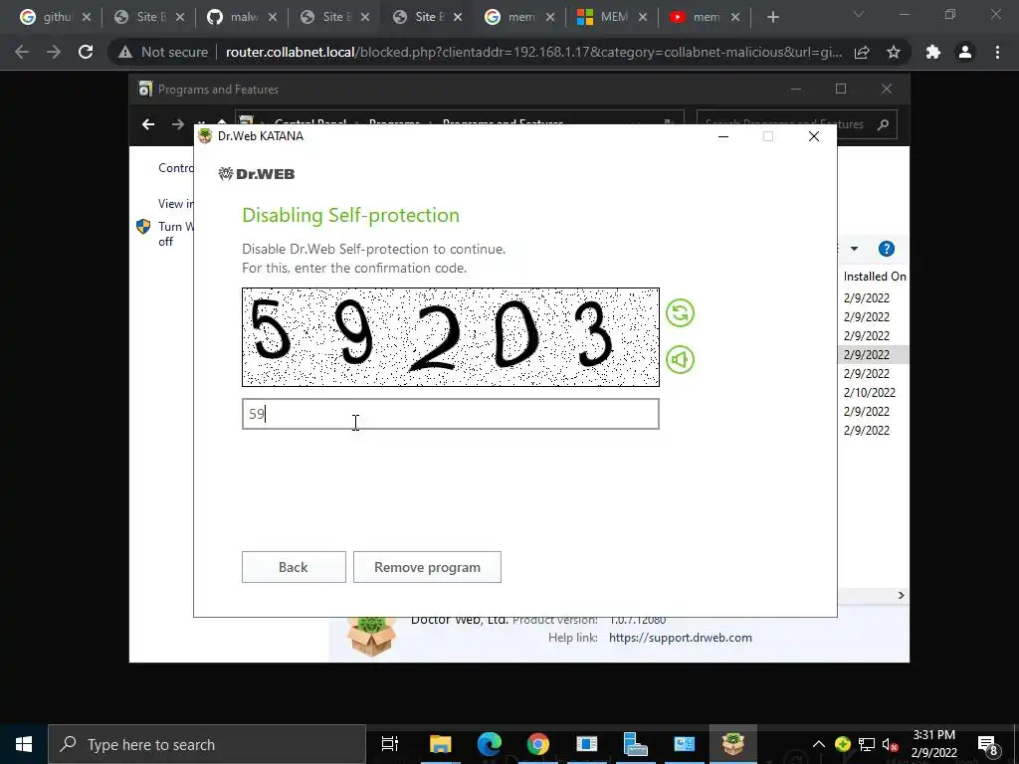Open Chrome tab search chevron
The width and height of the screenshot is (1019, 764).
(859, 14)
